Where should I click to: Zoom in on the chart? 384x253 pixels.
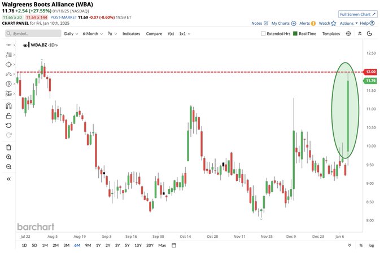[x=8, y=157]
